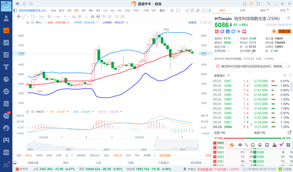The image size is (293, 172).
Task: Open the game controller icon in sidebar
Action: pyautogui.click(x=6, y=140)
